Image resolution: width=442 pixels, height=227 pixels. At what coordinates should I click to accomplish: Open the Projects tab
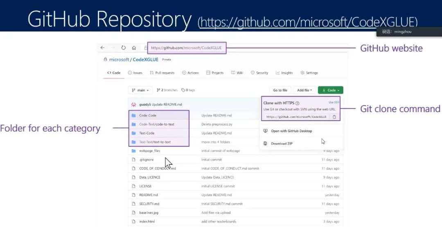[x=215, y=73]
